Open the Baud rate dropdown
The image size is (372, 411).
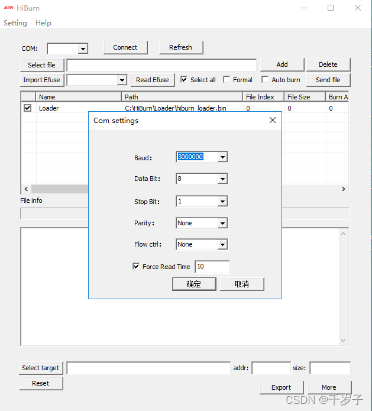[222, 157]
